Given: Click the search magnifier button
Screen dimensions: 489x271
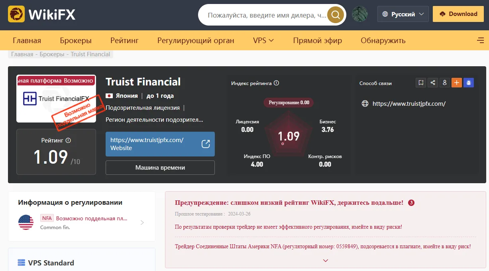Looking at the screenshot, I should pos(336,15).
